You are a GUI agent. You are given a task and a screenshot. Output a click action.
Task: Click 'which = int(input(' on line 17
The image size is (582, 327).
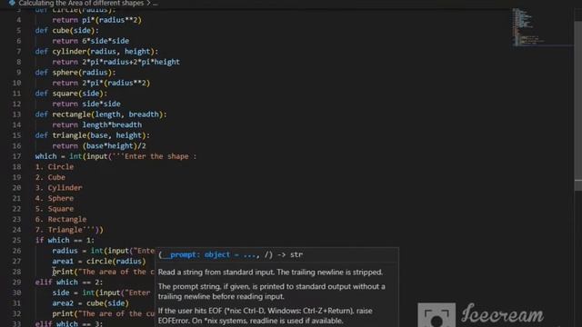click(73, 156)
